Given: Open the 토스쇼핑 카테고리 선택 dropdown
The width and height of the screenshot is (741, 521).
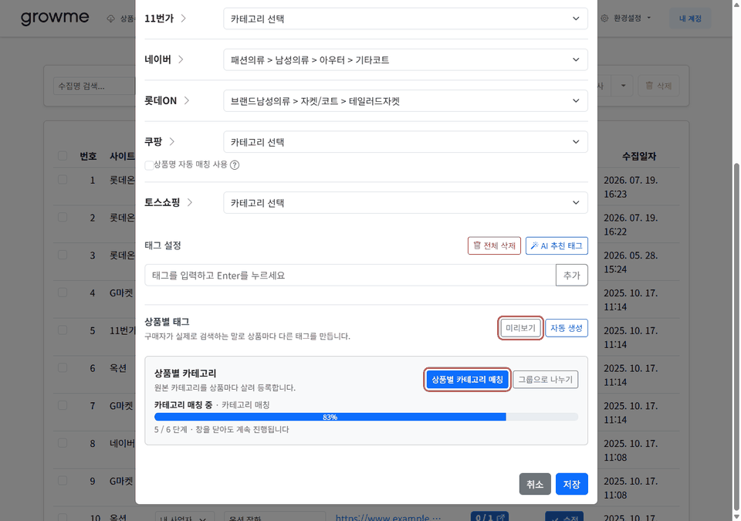Looking at the screenshot, I should point(405,202).
